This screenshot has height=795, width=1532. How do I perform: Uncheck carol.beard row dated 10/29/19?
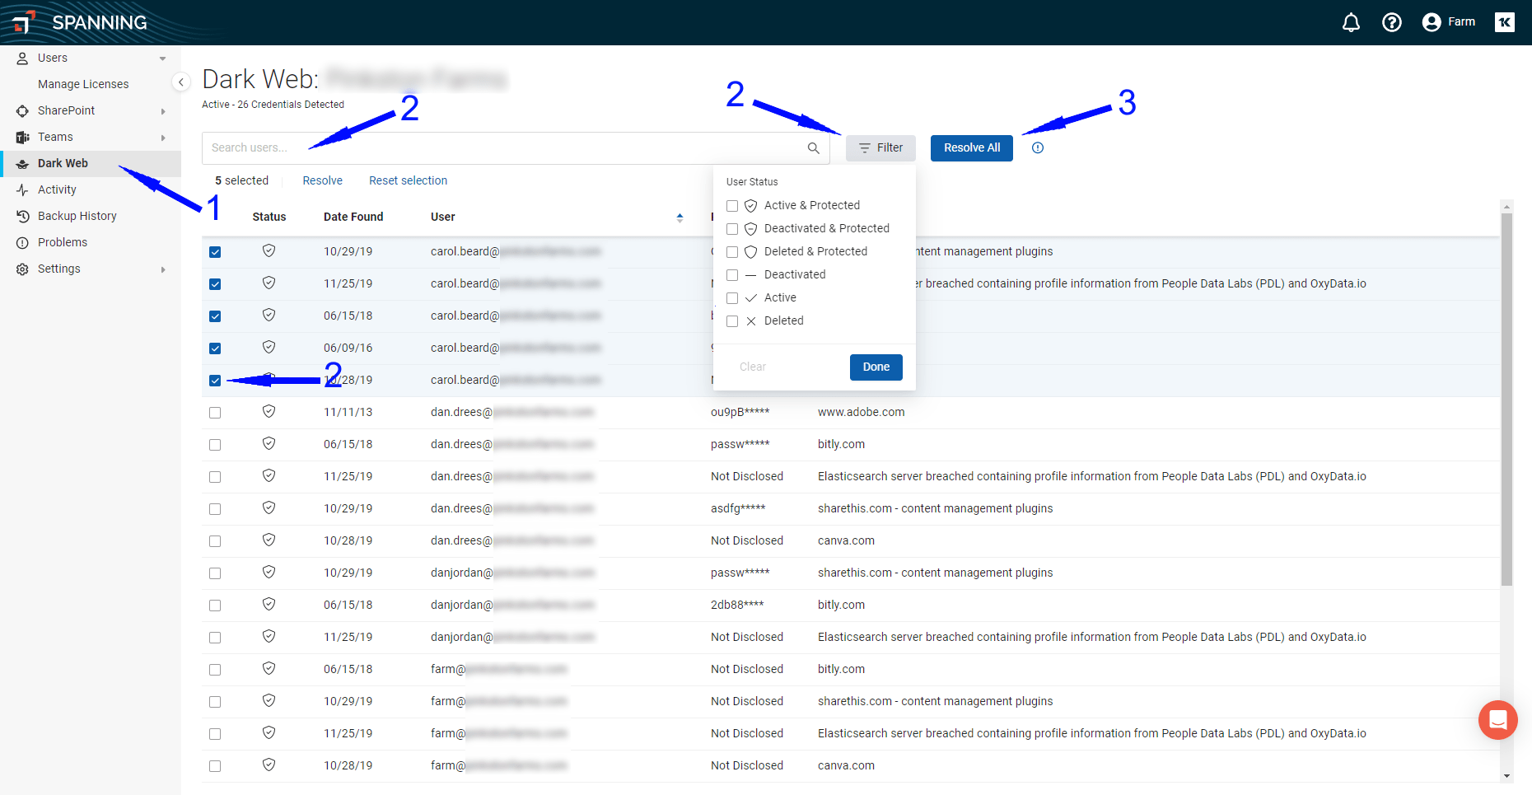click(215, 252)
